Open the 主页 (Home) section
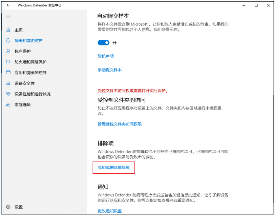275x215 pixels. (19, 30)
